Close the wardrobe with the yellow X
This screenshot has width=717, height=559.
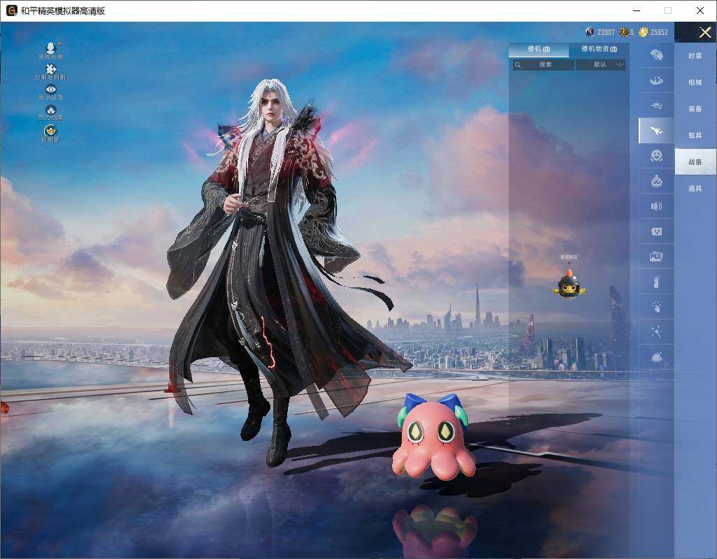point(704,32)
